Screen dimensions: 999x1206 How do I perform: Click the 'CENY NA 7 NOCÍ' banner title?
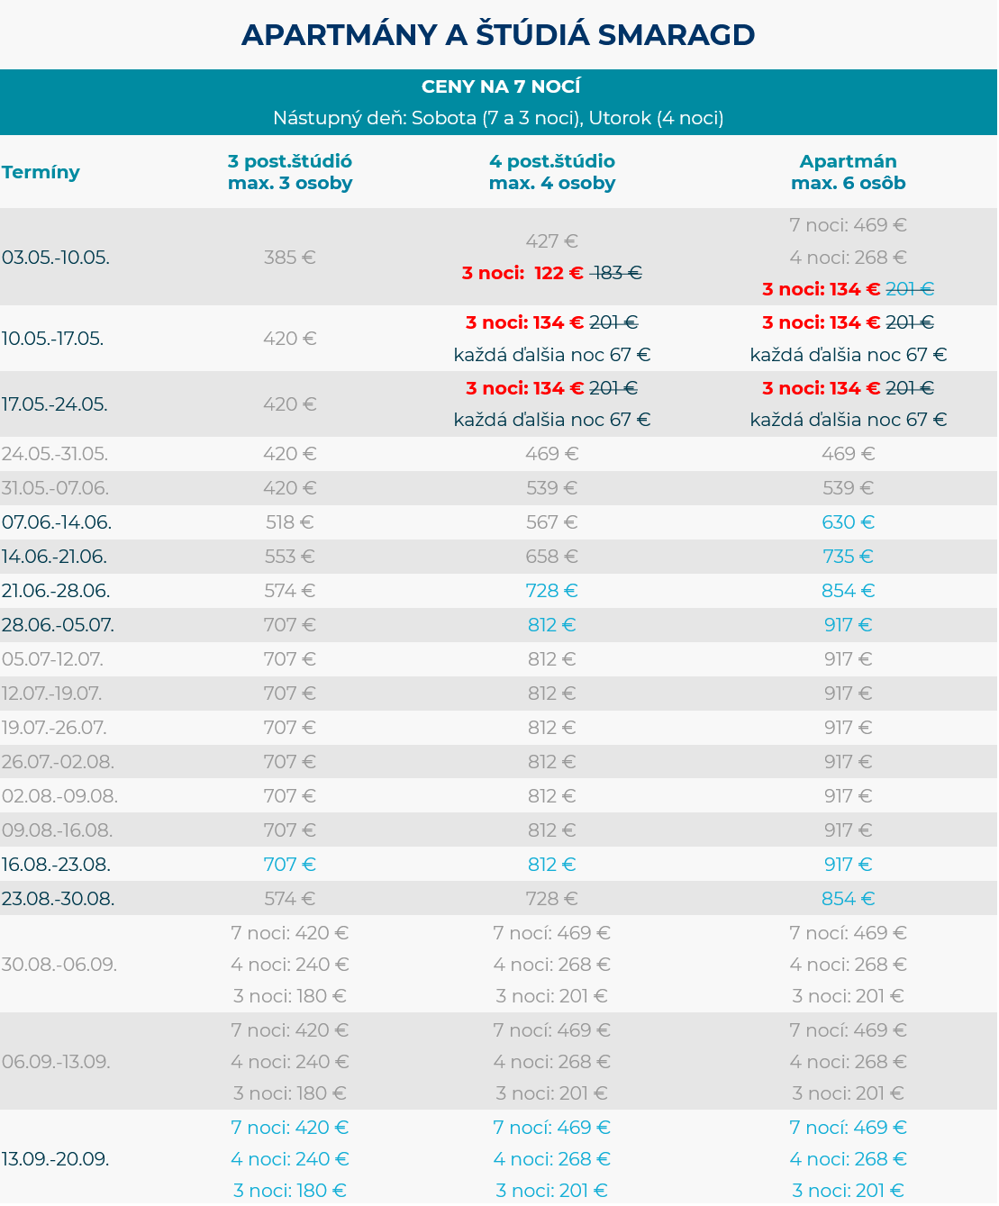pyautogui.click(x=500, y=87)
